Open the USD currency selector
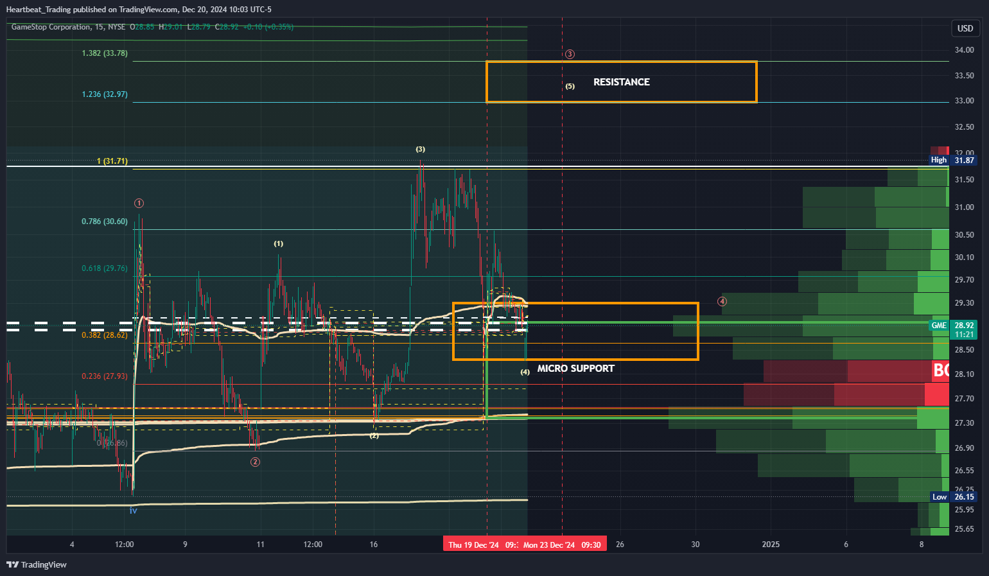The width and height of the screenshot is (989, 576). [x=965, y=28]
